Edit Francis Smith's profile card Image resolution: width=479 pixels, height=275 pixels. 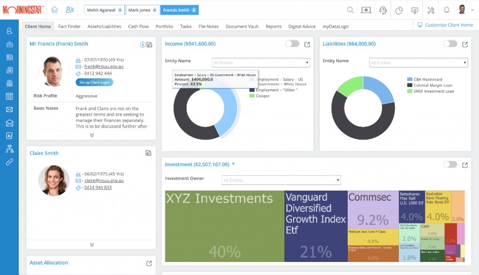pos(149,44)
